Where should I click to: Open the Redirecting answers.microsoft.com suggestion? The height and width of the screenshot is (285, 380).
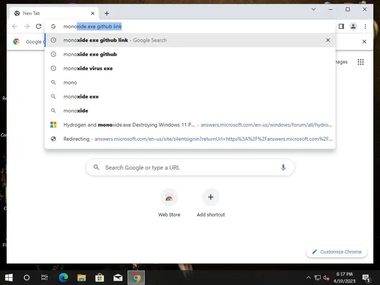190,139
